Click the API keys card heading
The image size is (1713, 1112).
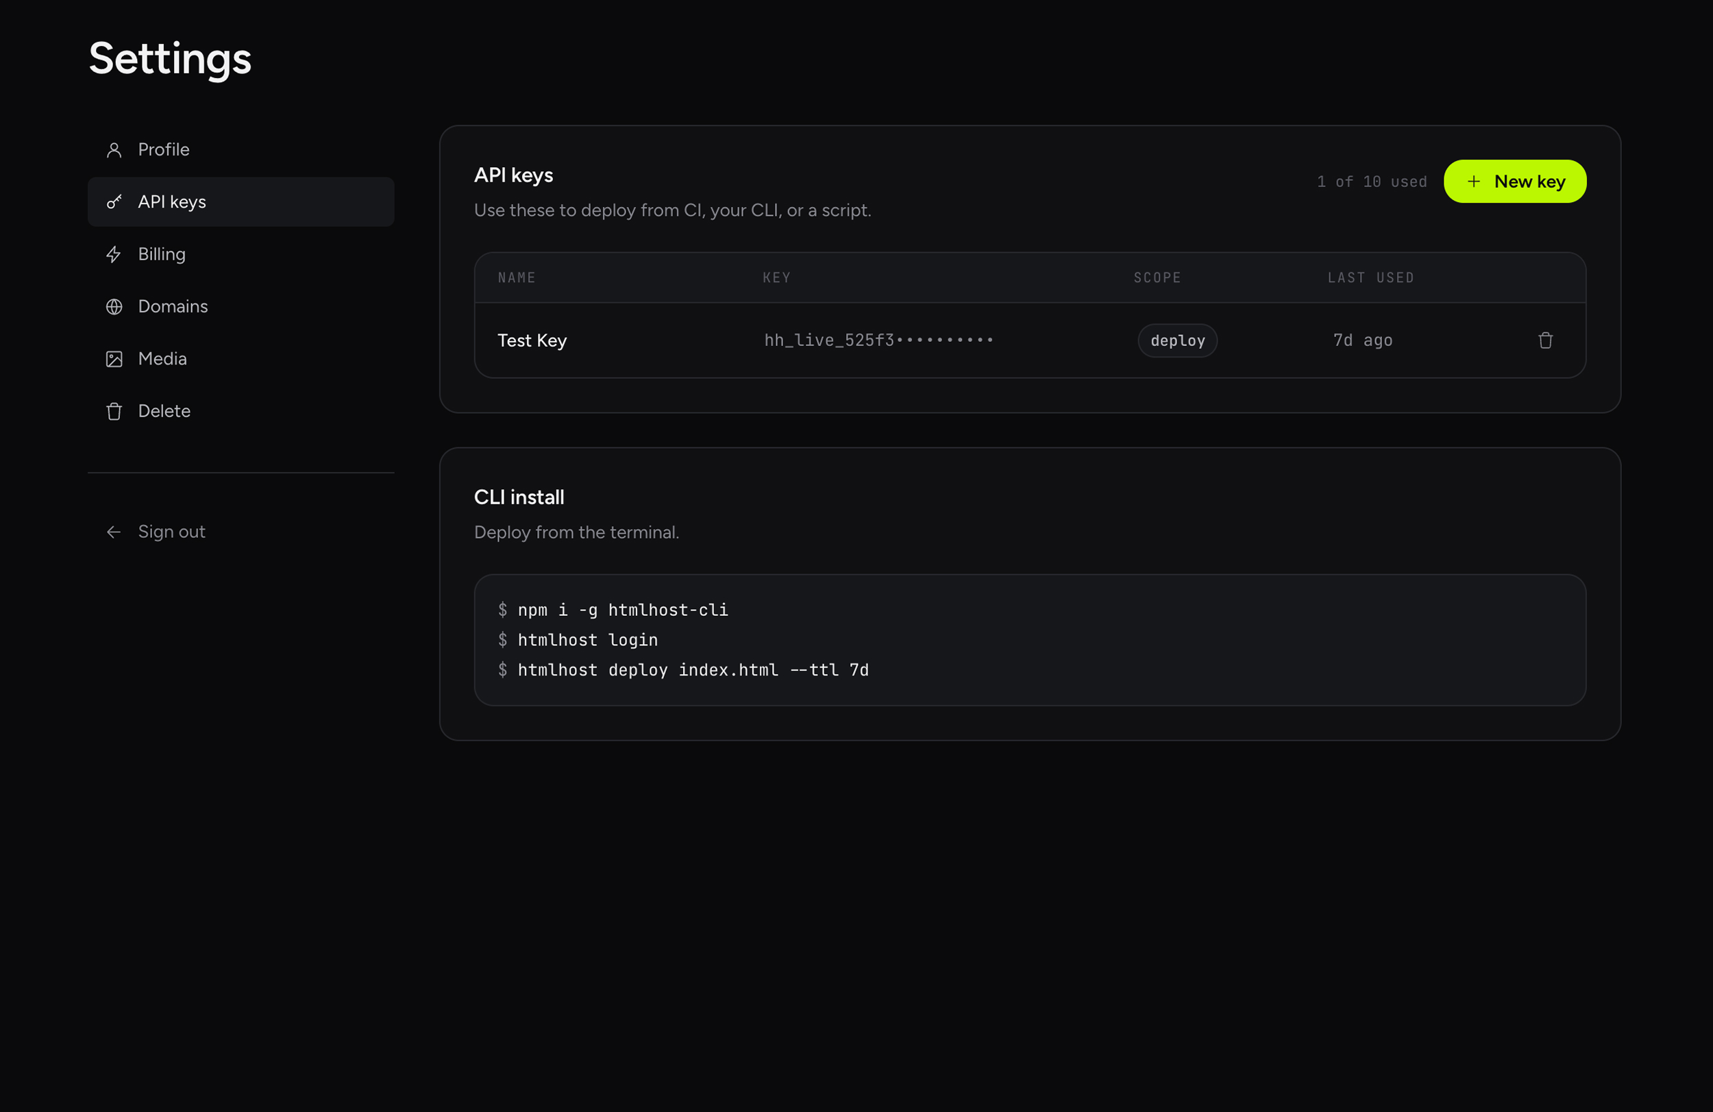[x=513, y=175]
